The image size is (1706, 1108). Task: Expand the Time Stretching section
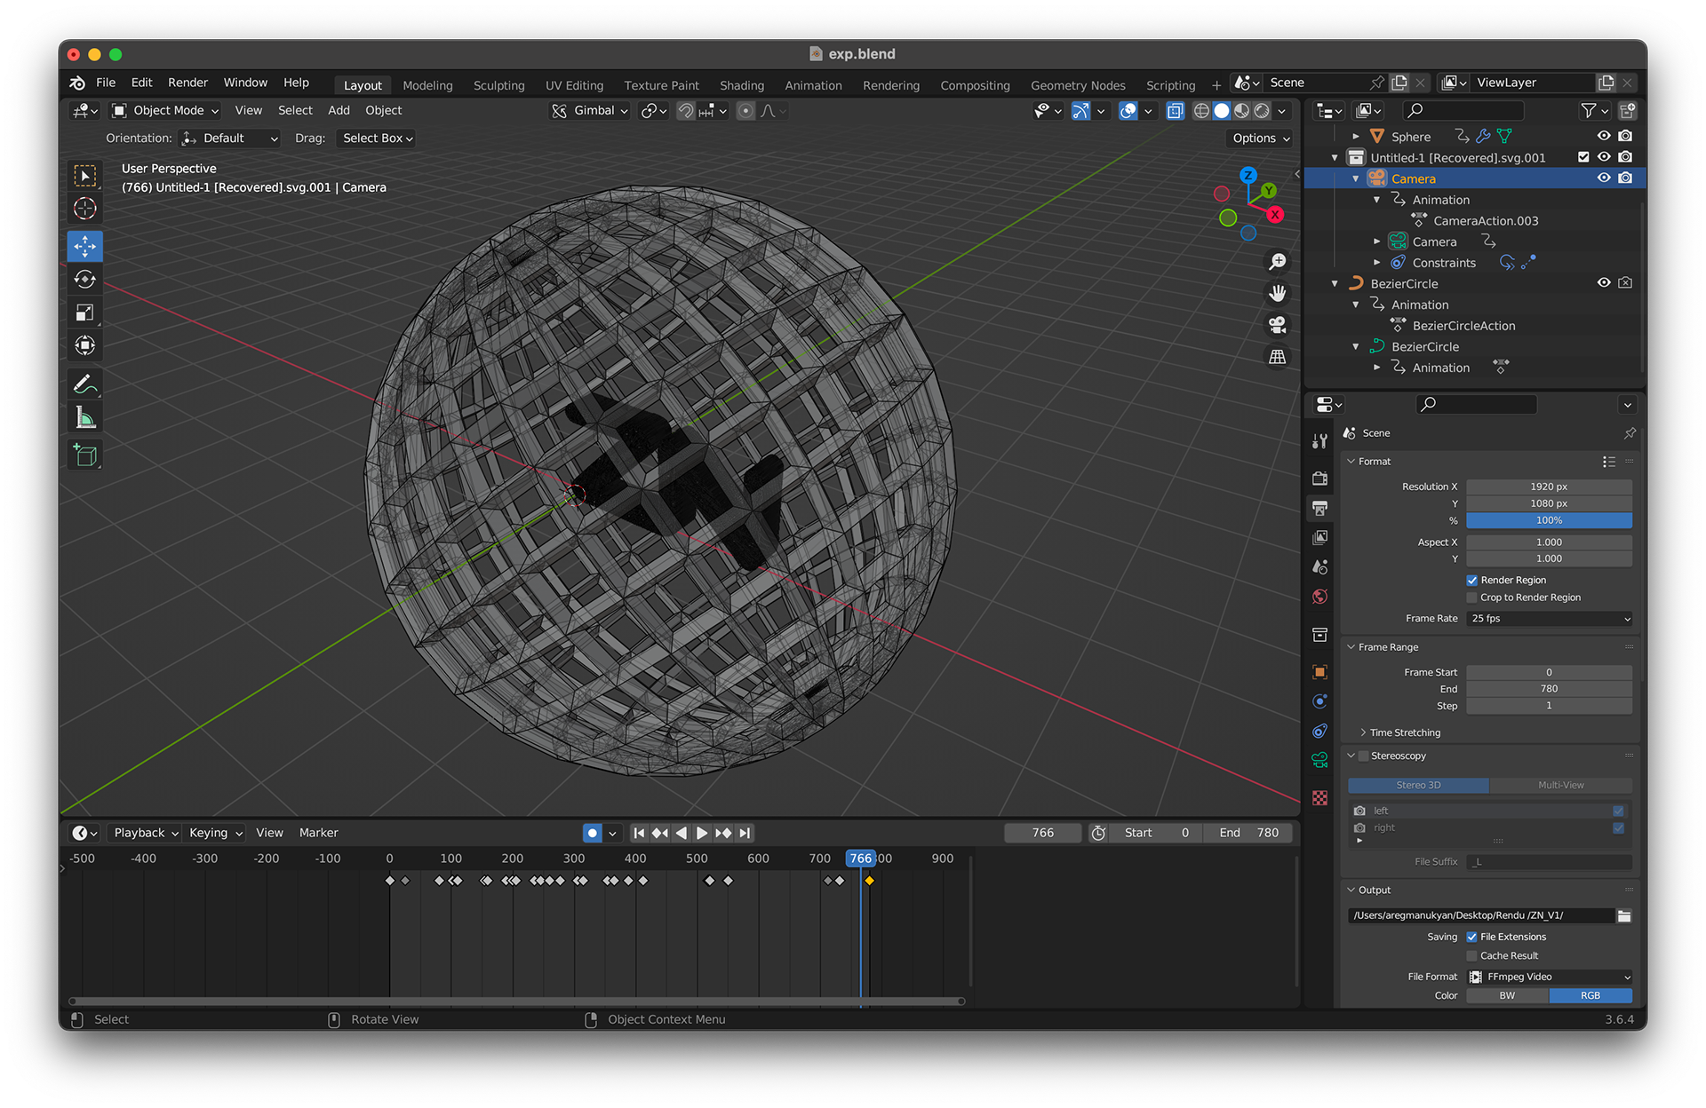[1404, 732]
